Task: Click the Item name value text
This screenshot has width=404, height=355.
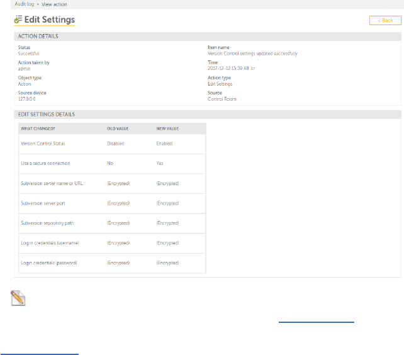Action: 252,54
